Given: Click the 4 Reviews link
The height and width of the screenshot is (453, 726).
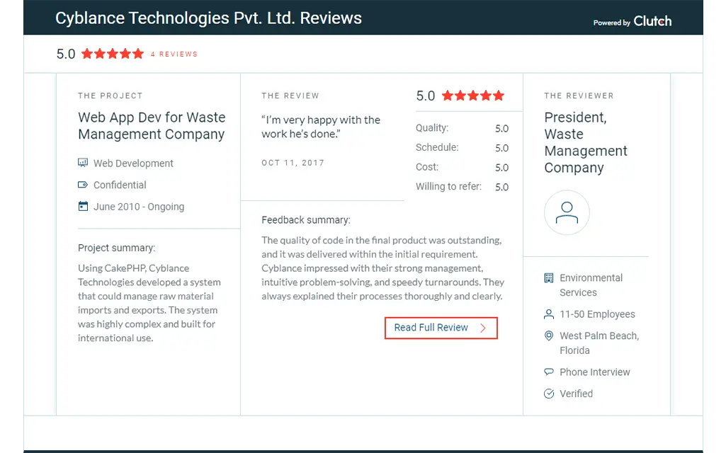Looking at the screenshot, I should coord(174,54).
